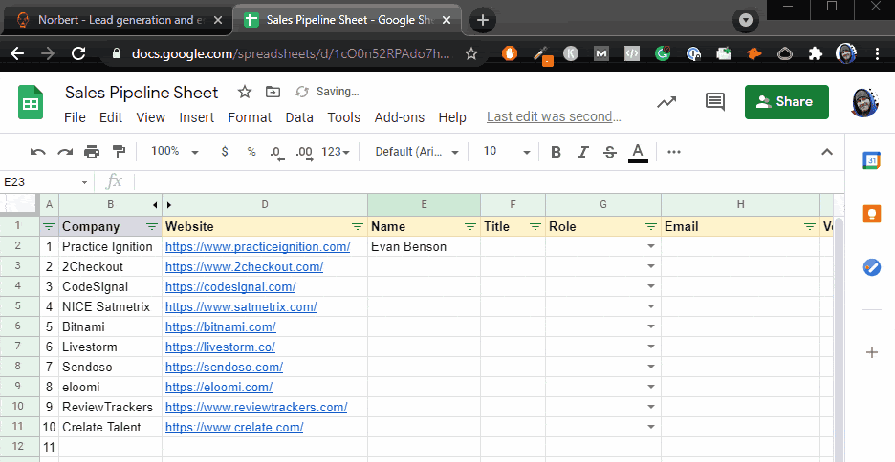Open Google Calendar side panel icon

(872, 160)
